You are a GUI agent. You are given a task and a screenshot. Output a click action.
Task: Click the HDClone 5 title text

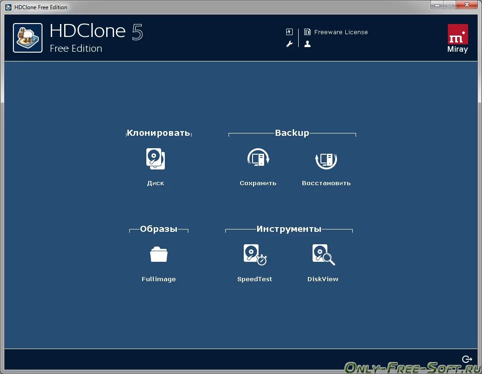point(96,31)
